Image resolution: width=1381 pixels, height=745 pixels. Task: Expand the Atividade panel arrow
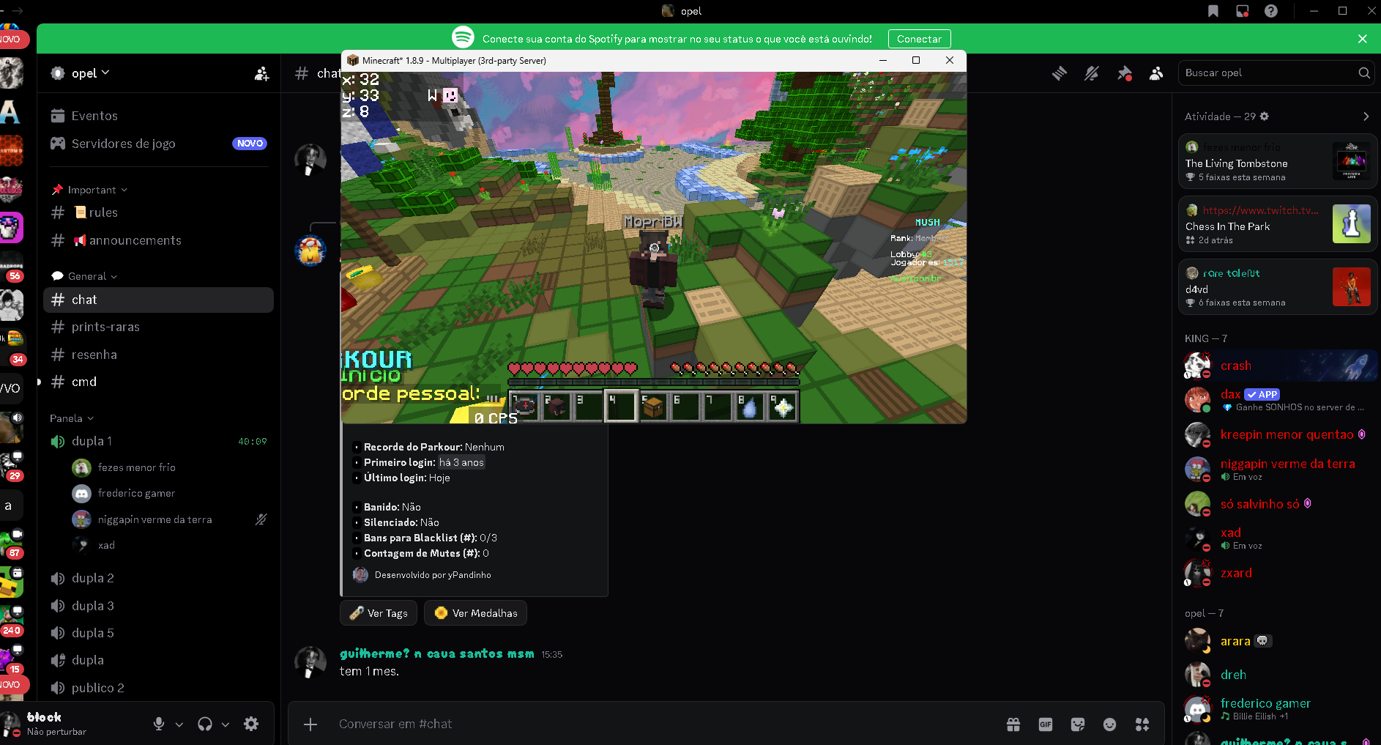click(x=1366, y=116)
